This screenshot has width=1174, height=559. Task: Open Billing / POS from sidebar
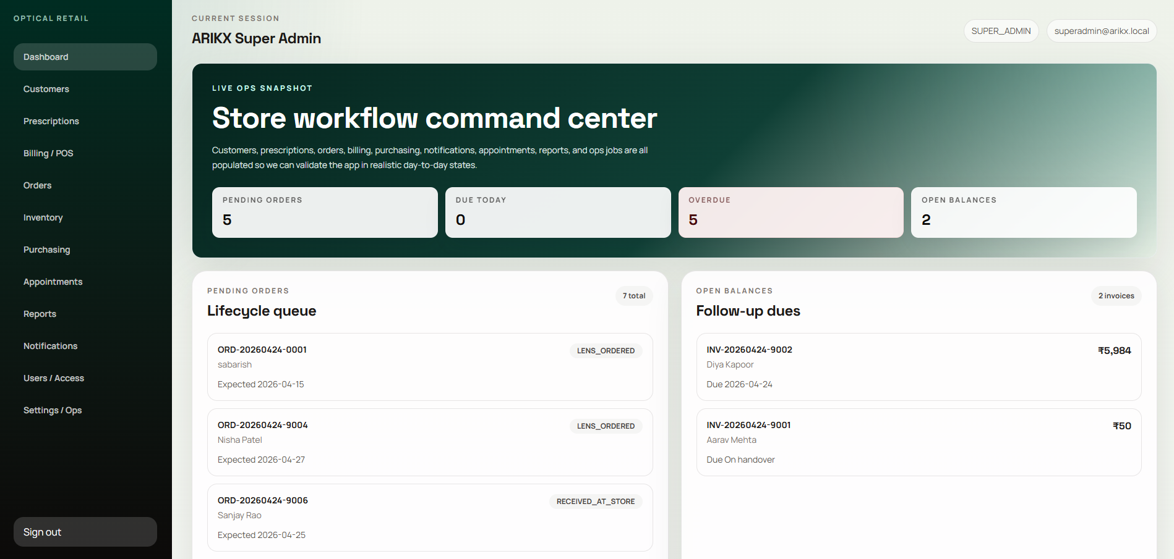tap(48, 153)
